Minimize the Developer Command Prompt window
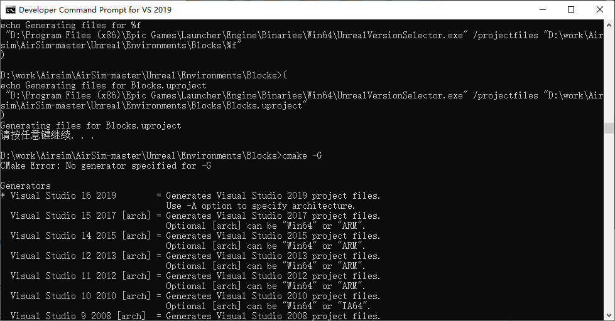Viewport: 615px width, 321px height. (542, 10)
